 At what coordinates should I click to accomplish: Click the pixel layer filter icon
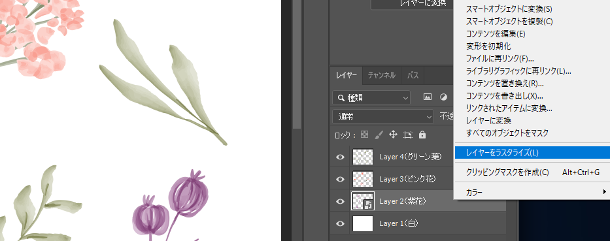tap(428, 97)
